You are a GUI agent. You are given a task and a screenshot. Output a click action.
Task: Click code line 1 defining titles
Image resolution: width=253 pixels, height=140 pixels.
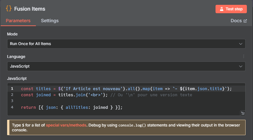(x=126, y=89)
